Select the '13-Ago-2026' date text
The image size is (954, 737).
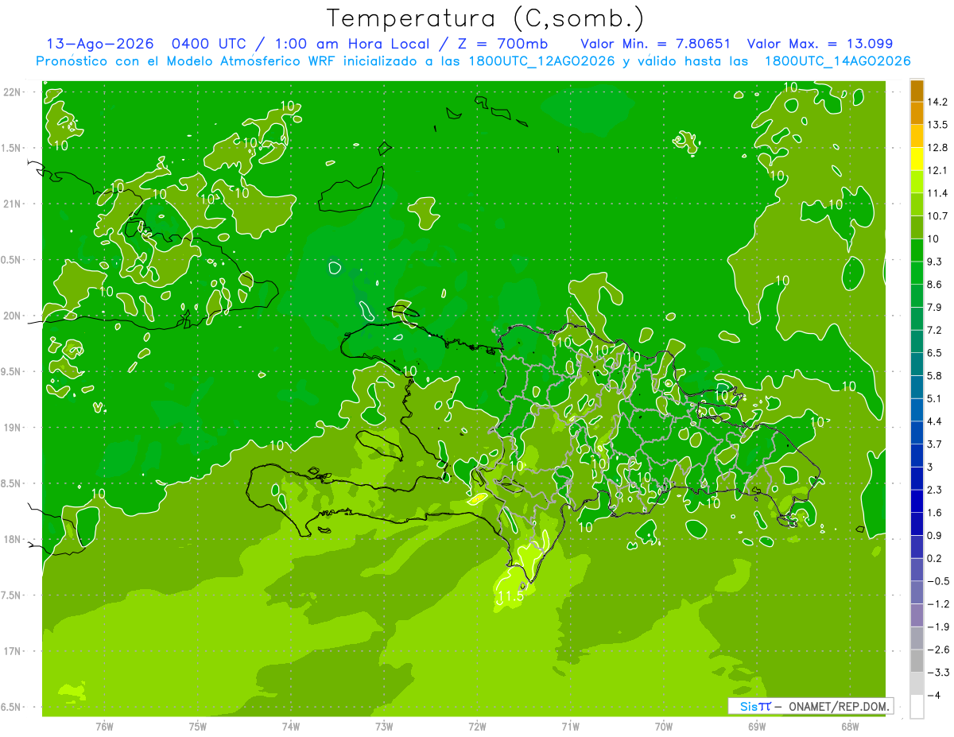(99, 44)
